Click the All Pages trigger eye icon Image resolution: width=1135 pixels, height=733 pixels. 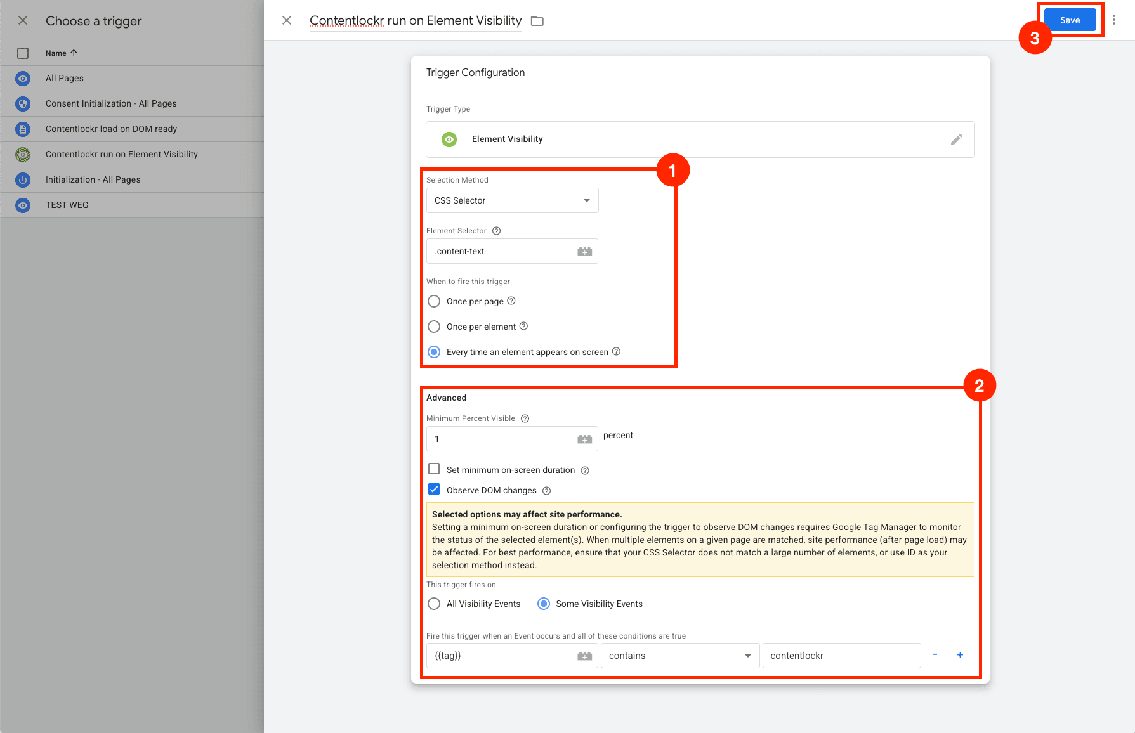(x=23, y=78)
